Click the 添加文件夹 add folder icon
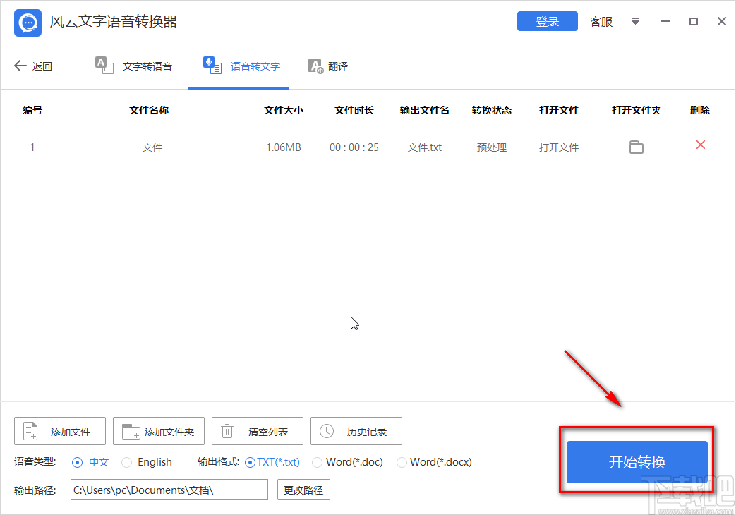 click(x=129, y=430)
